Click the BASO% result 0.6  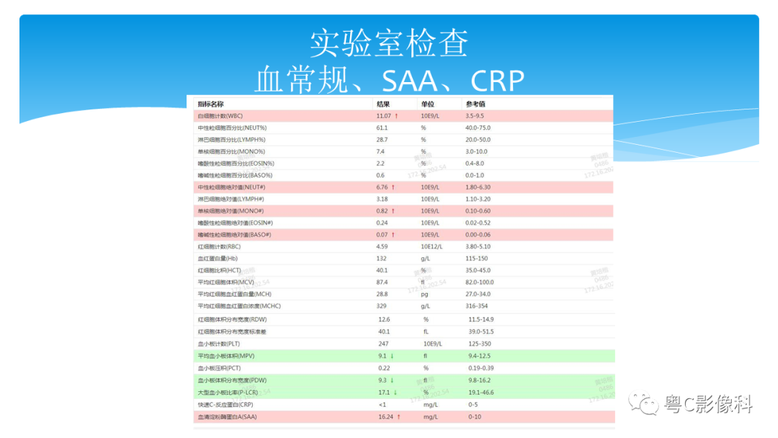[x=380, y=176]
